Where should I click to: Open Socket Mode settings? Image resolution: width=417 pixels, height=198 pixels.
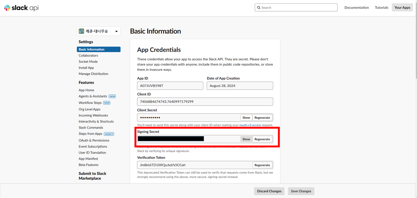pos(88,62)
